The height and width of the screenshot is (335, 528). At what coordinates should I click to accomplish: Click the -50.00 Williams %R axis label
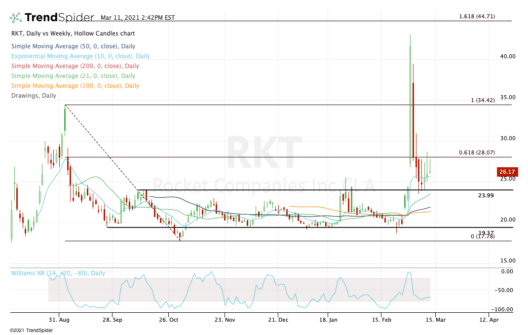503,290
